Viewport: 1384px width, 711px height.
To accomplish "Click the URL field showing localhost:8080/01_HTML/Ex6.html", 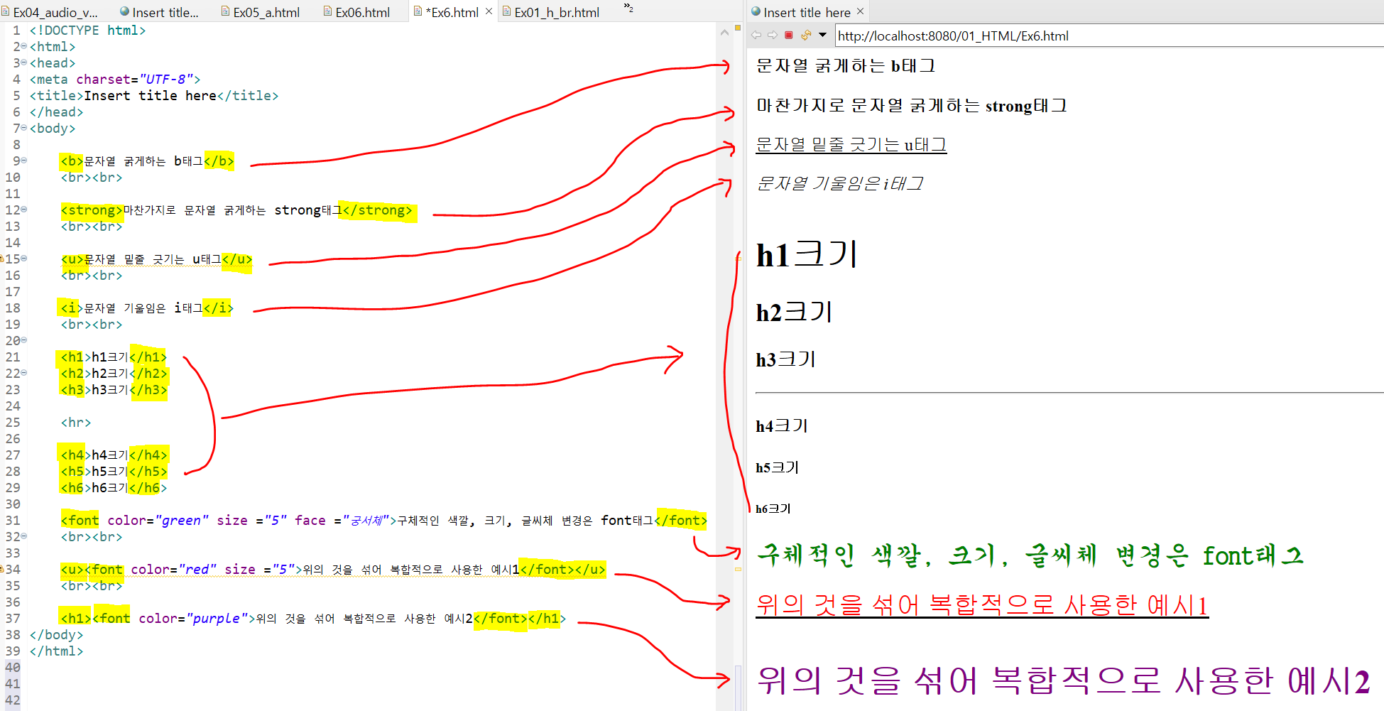I will [1108, 36].
